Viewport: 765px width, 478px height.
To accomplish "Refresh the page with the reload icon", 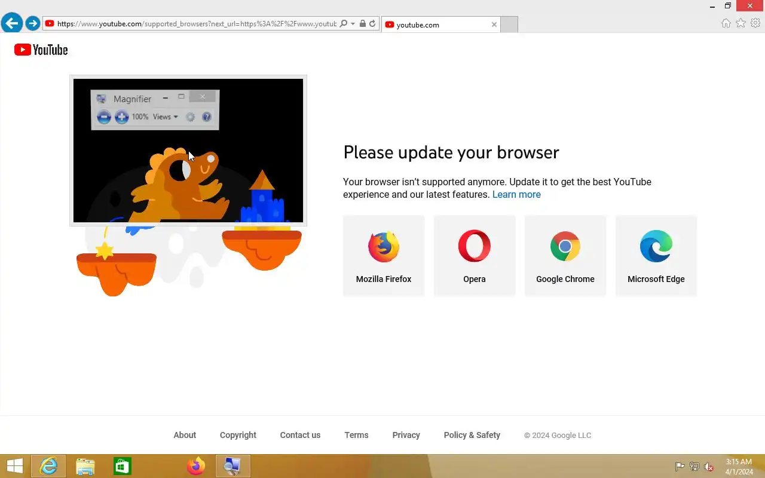I will click(x=372, y=24).
